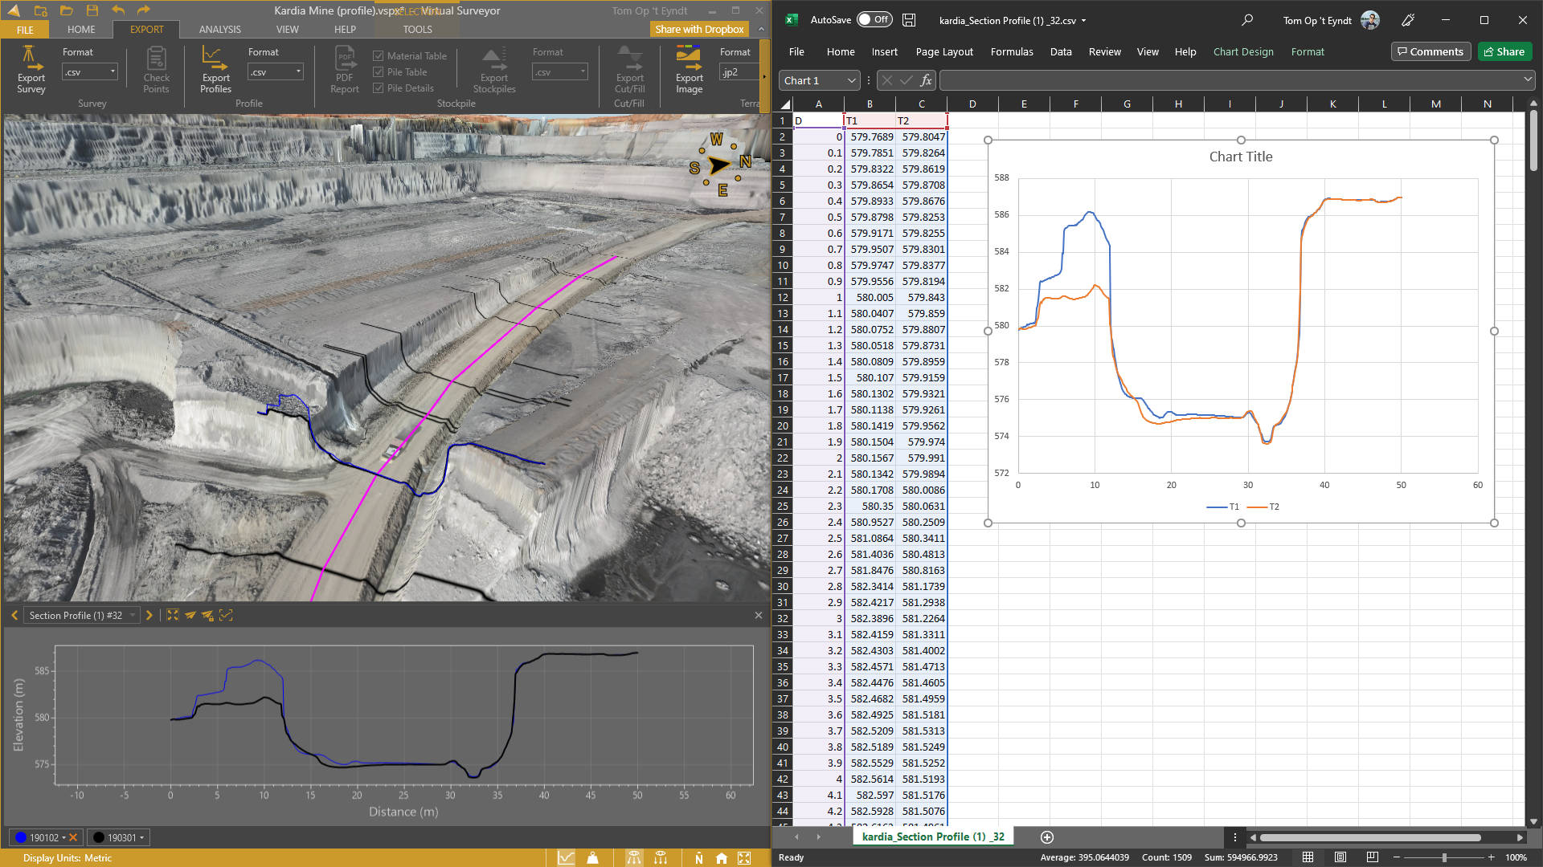Click the Export Survey icon
The width and height of the screenshot is (1543, 867).
(31, 68)
